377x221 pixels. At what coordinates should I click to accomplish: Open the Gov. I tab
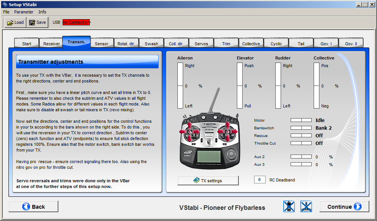[x=326, y=43]
